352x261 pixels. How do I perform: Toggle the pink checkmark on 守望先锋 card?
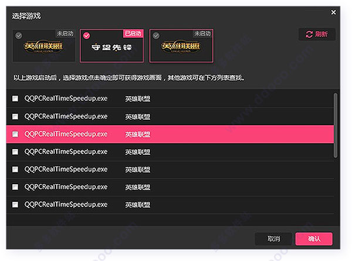point(87,35)
